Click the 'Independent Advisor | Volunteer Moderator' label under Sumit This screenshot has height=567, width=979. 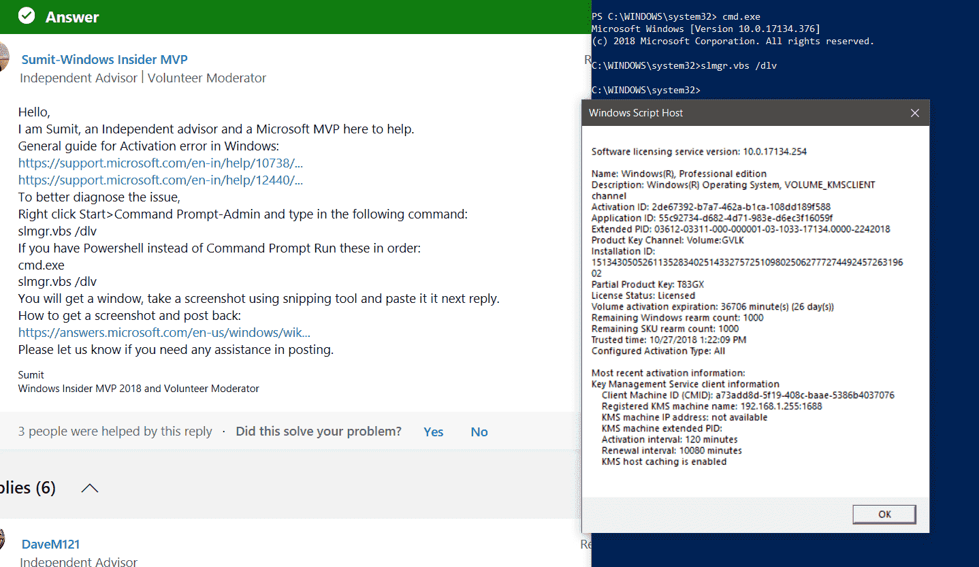[143, 78]
